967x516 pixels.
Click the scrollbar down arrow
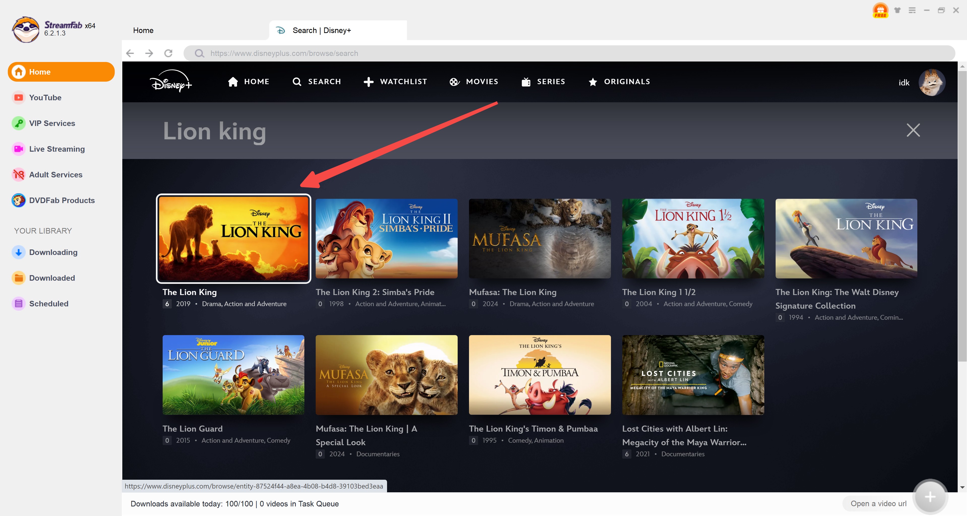click(962, 487)
